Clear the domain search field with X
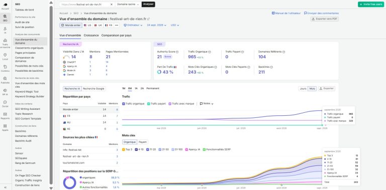This screenshot has width=386, height=190. (111, 5)
